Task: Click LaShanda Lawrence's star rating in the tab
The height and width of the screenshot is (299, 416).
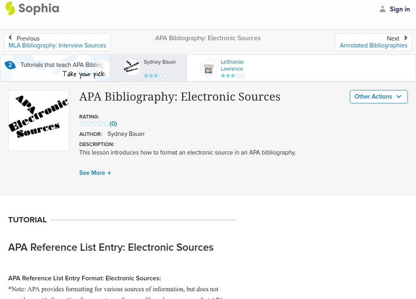Action: (232, 76)
